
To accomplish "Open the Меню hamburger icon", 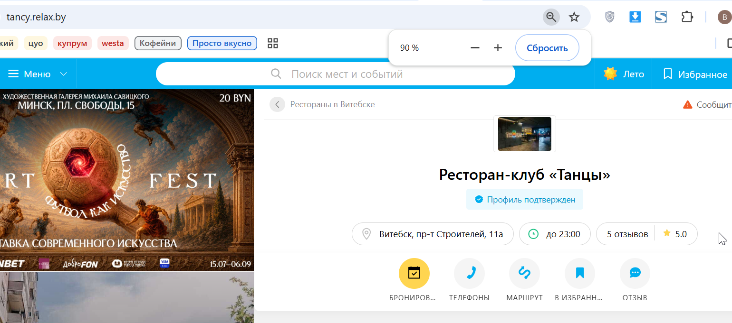I will pyautogui.click(x=13, y=74).
